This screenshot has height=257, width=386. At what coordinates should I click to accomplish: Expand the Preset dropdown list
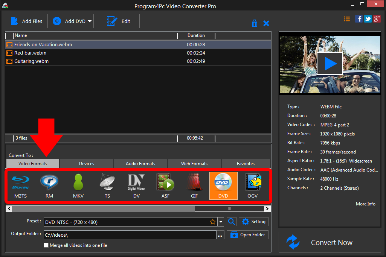pyautogui.click(x=221, y=222)
